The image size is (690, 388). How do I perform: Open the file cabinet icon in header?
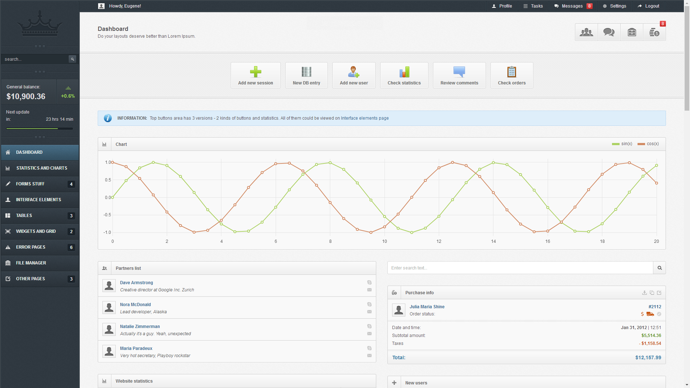[x=632, y=32]
